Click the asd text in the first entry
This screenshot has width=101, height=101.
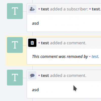click(x=35, y=23)
